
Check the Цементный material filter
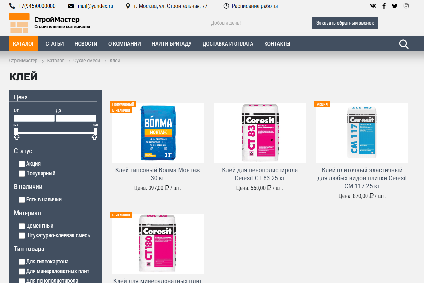point(22,226)
